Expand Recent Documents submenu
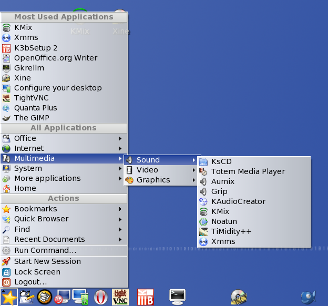The width and height of the screenshot is (328, 306). pos(64,239)
